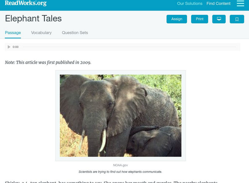Bookmark this article with the bookmark icon
Screen dimensions: 249x183
[237, 19]
